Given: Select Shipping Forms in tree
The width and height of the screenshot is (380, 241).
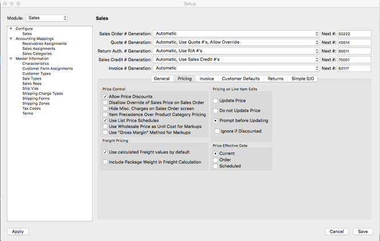Looking at the screenshot, I should tap(36, 98).
